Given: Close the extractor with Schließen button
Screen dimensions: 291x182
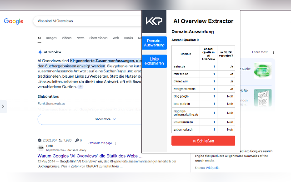Looking at the screenshot, I should pyautogui.click(x=203, y=141).
